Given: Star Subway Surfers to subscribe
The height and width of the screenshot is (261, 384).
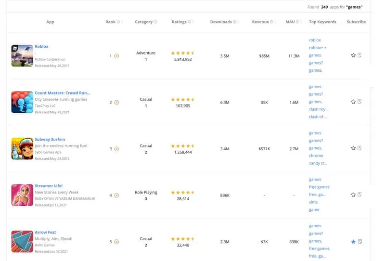Looking at the screenshot, I should 353,148.
